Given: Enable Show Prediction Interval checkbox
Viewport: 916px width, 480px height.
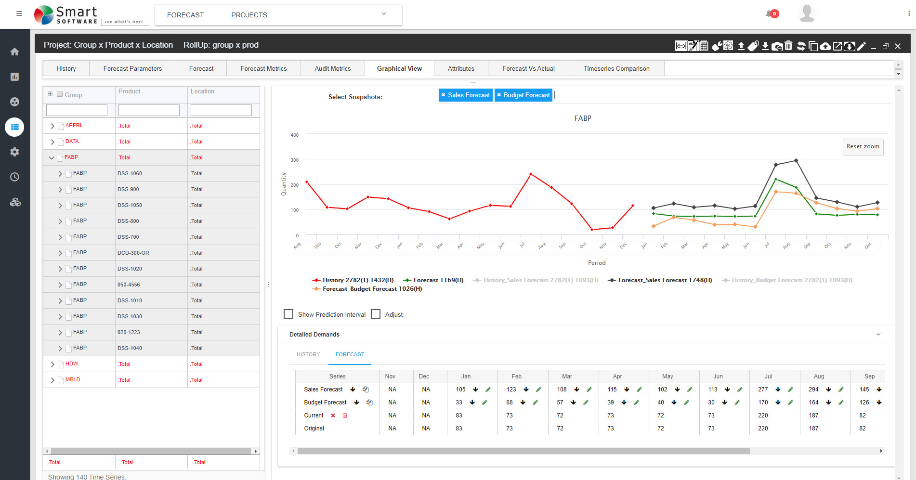Looking at the screenshot, I should [x=288, y=314].
